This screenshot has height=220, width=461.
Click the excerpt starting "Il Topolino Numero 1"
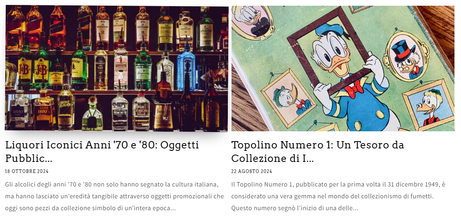coord(339,196)
